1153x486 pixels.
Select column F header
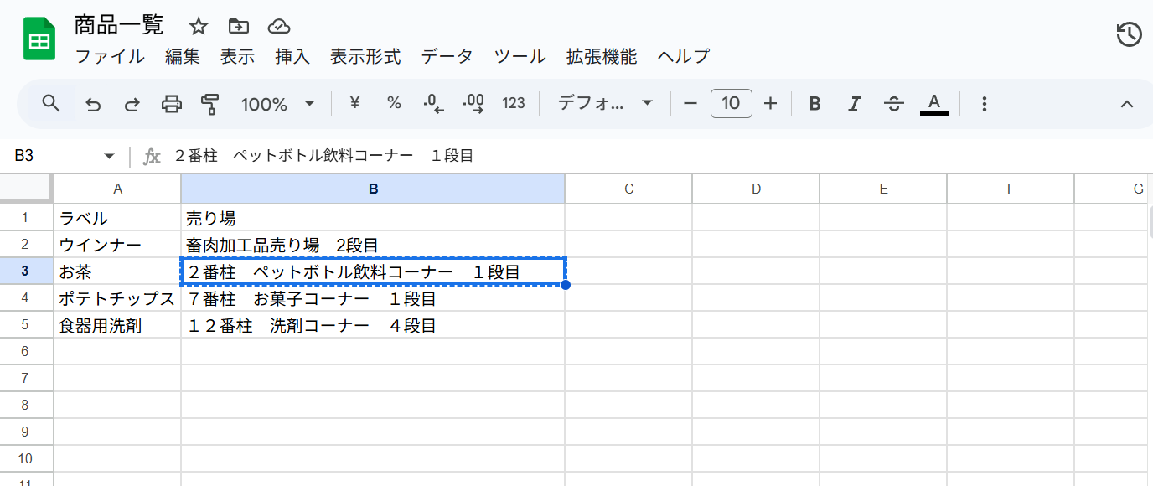(x=1011, y=189)
